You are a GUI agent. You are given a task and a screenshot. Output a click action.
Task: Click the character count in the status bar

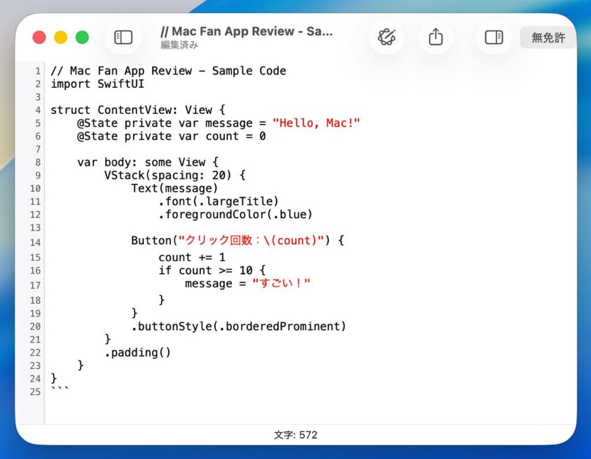click(295, 435)
